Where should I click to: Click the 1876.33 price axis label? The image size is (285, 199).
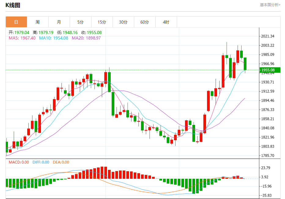click(x=268, y=110)
